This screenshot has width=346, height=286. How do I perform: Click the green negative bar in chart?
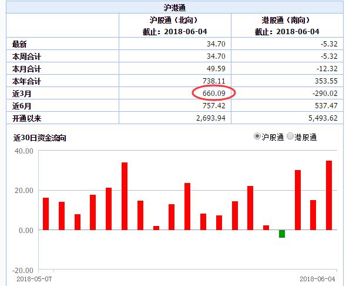[282, 234]
